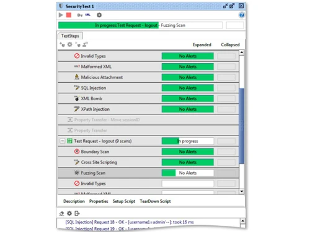Clear the security log with the eraser icon
The height and width of the screenshot is (232, 310).
(x=61, y=213)
